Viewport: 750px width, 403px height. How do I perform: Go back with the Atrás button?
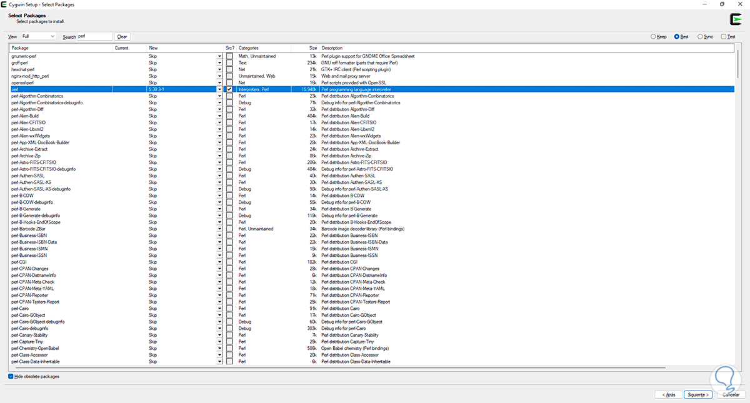point(667,394)
